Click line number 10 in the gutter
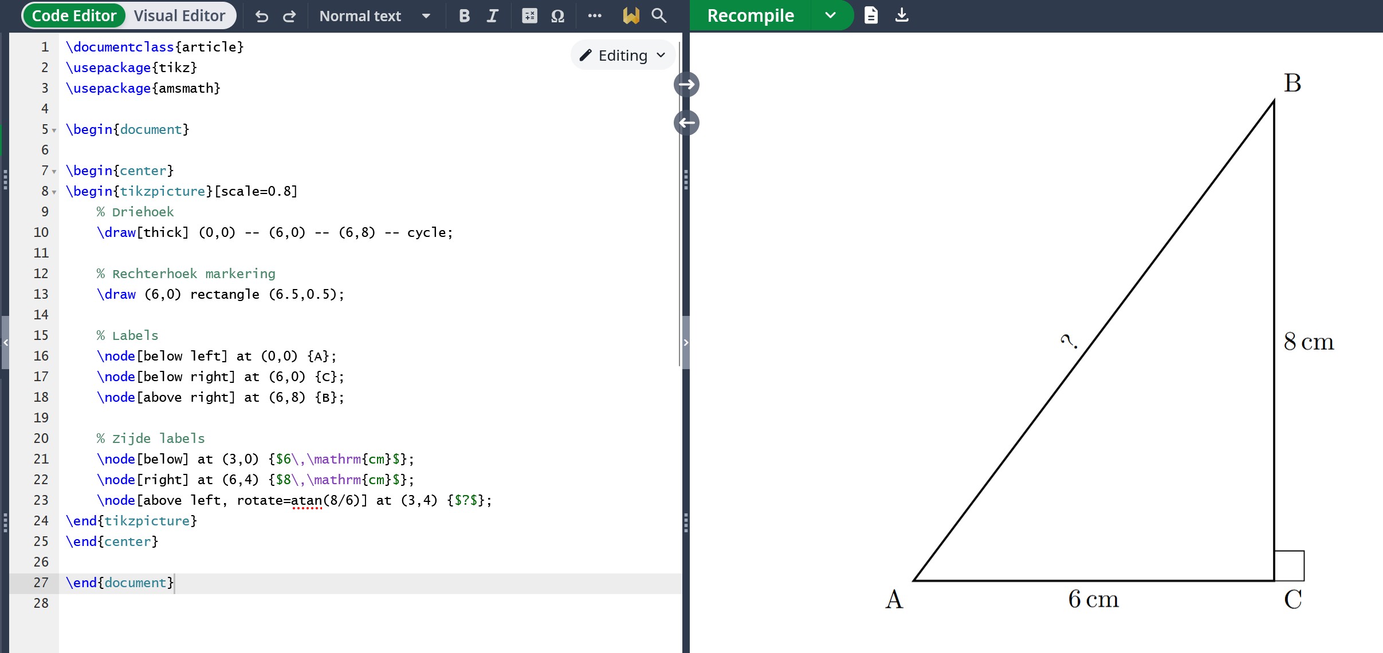Viewport: 1383px width, 653px height. coord(41,232)
